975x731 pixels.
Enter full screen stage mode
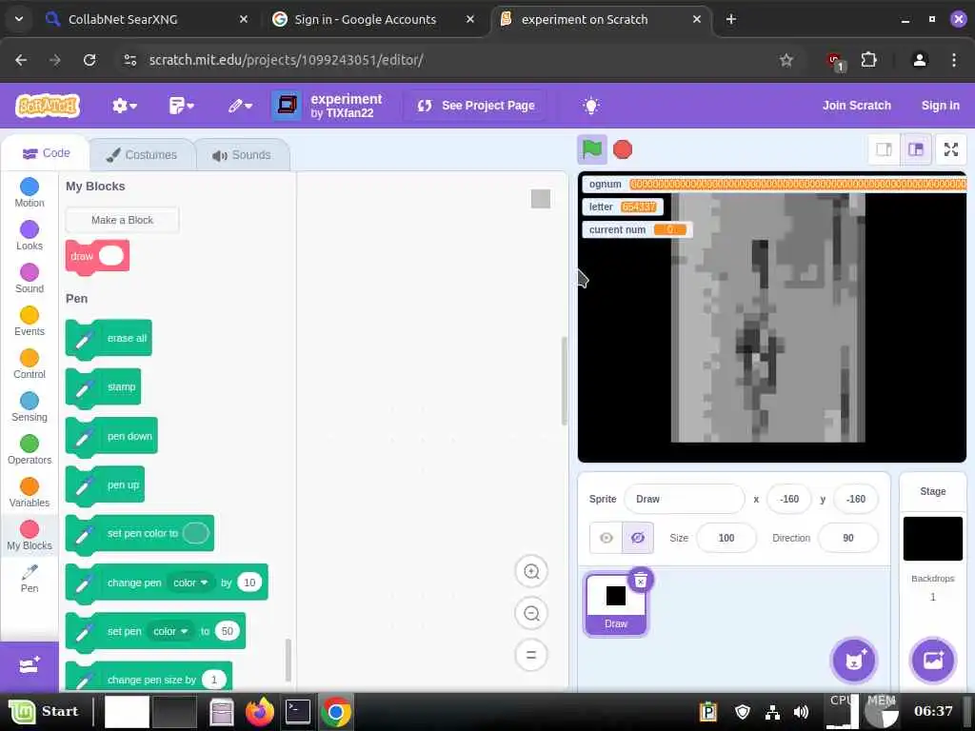(951, 149)
